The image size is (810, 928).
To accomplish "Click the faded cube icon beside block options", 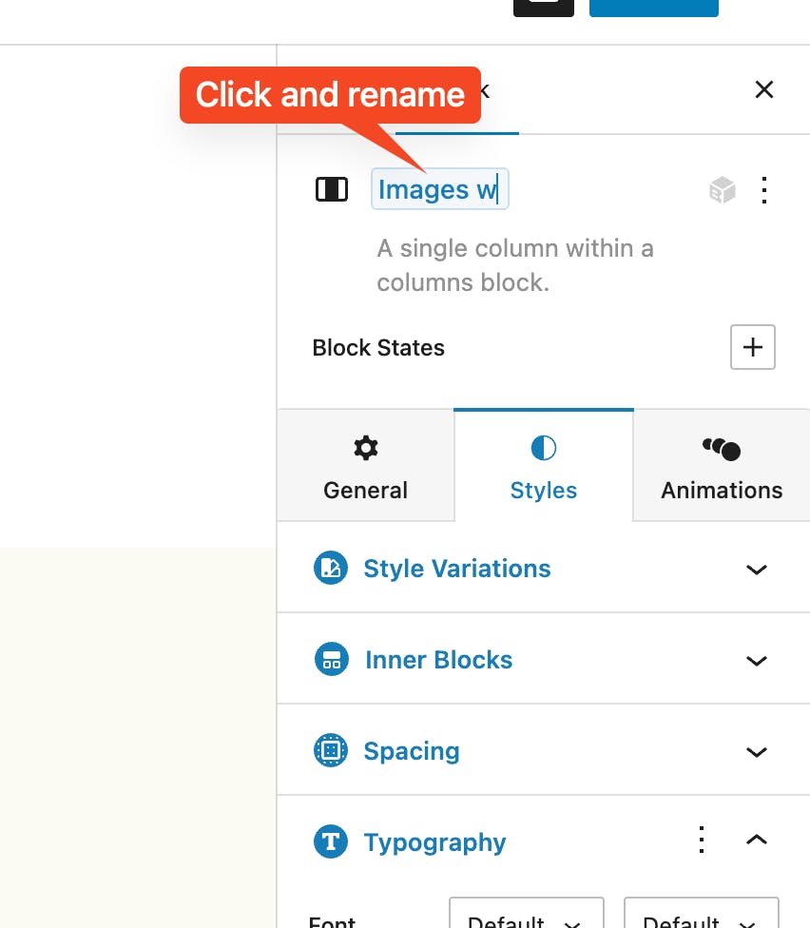I will tap(723, 190).
